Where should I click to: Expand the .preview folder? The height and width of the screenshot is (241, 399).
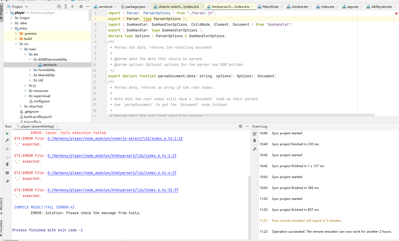pyautogui.click(x=16, y=34)
